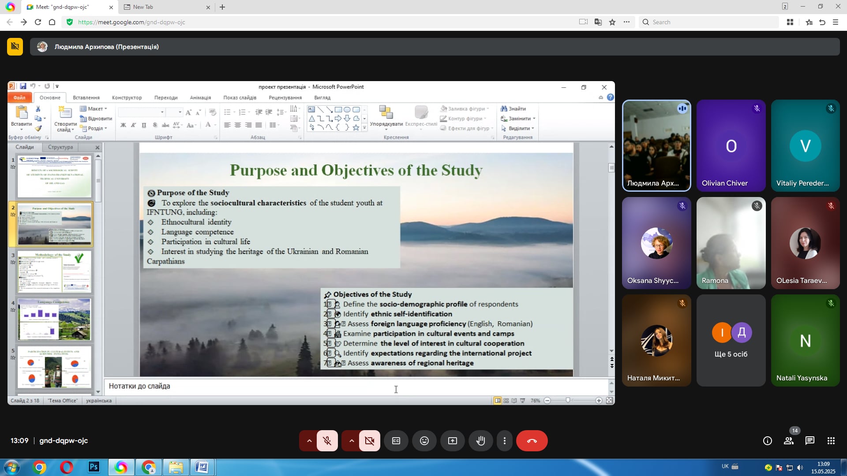The width and height of the screenshot is (847, 476).
Task: Expand microphone audio settings arrow
Action: [x=309, y=441]
